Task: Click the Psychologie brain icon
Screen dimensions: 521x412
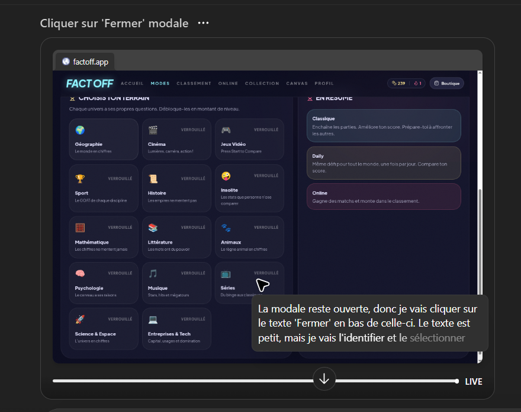Action: (x=80, y=273)
